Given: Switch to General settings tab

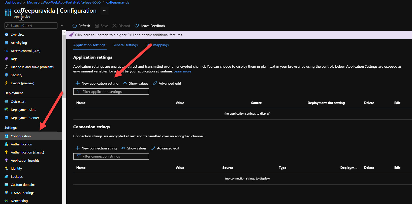Looking at the screenshot, I should 125,45.
